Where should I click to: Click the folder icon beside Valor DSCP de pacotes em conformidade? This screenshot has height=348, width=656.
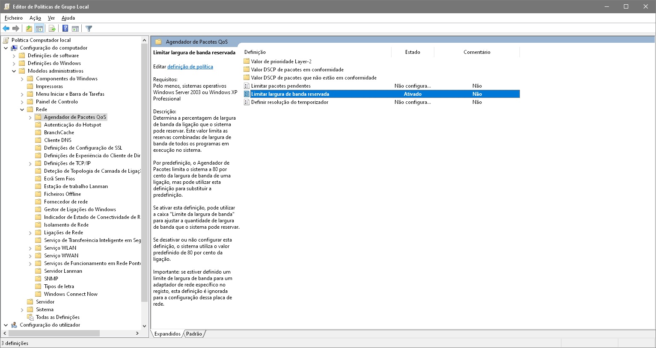point(246,69)
